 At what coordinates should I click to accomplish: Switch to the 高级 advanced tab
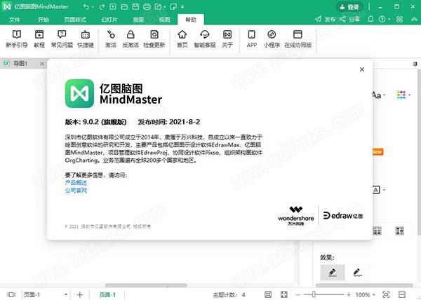coord(138,20)
